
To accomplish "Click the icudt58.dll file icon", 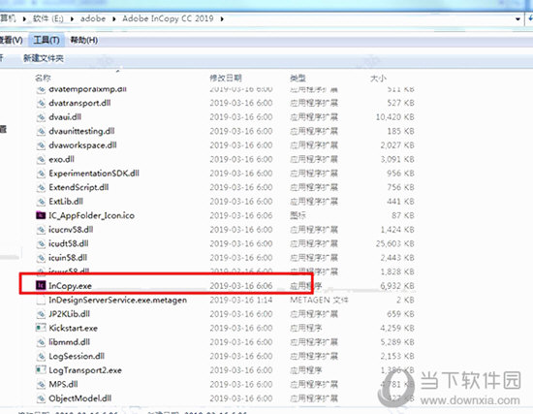I will tap(41, 243).
